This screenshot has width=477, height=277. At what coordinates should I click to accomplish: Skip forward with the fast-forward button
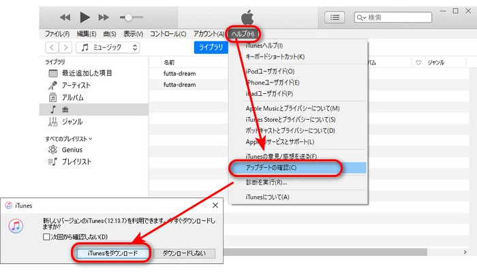104,17
